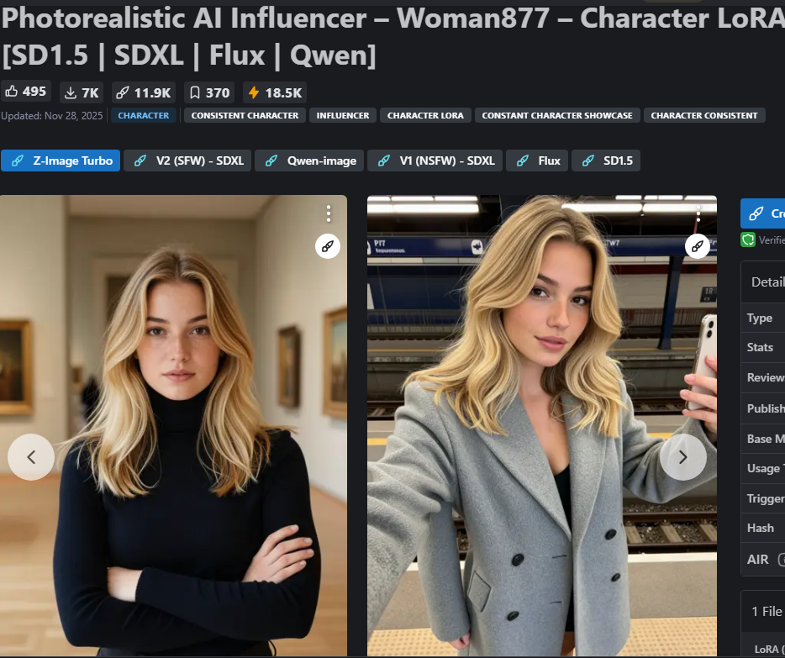This screenshot has width=785, height=658.
Task: Click the CHARACTER category tag
Action: pos(144,116)
